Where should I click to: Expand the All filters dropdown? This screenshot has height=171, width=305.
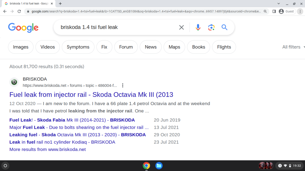click(293, 47)
